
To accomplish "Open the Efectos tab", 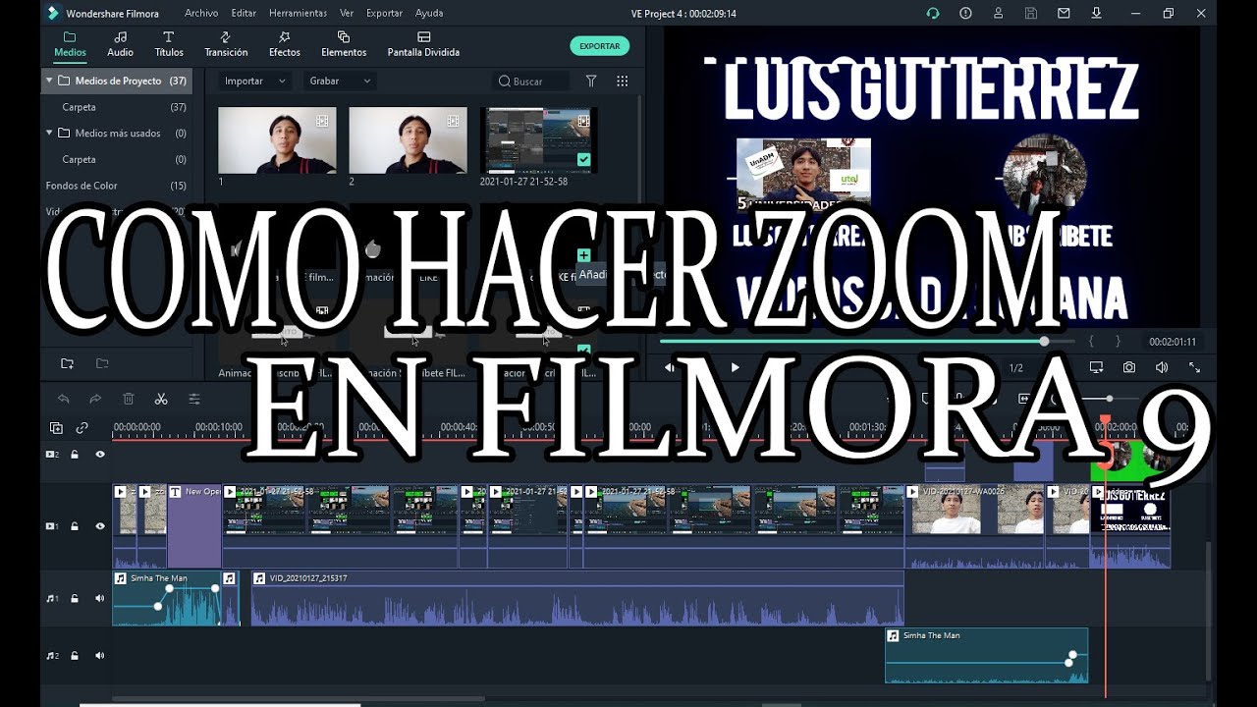I will (x=285, y=44).
